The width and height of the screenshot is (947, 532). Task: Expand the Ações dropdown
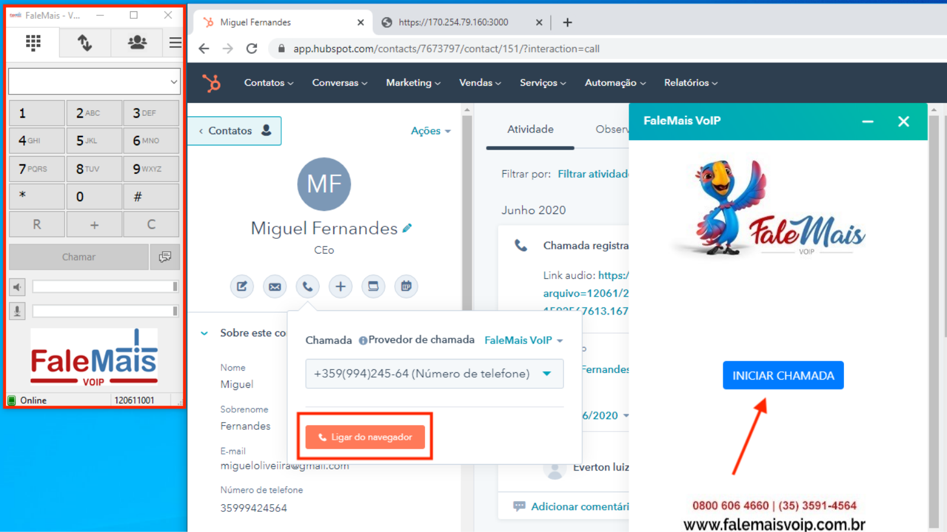pyautogui.click(x=431, y=131)
